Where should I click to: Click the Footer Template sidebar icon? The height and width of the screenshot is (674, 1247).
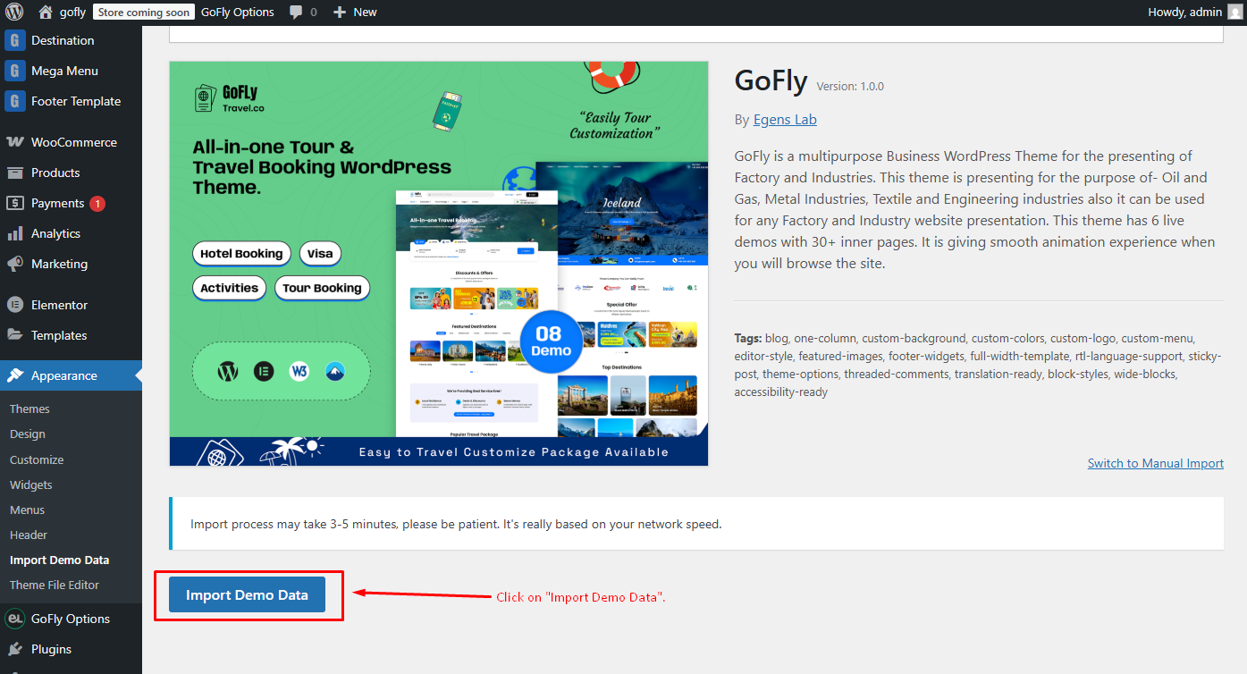tap(15, 101)
